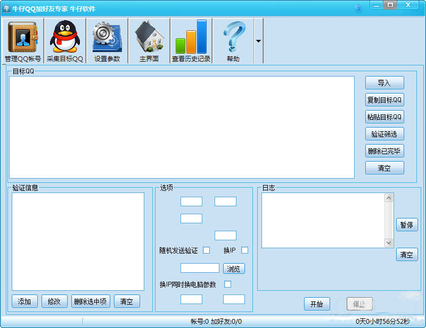Open file picker via 浏览 button
Viewport: 426px width, 328px height.
pyautogui.click(x=233, y=268)
